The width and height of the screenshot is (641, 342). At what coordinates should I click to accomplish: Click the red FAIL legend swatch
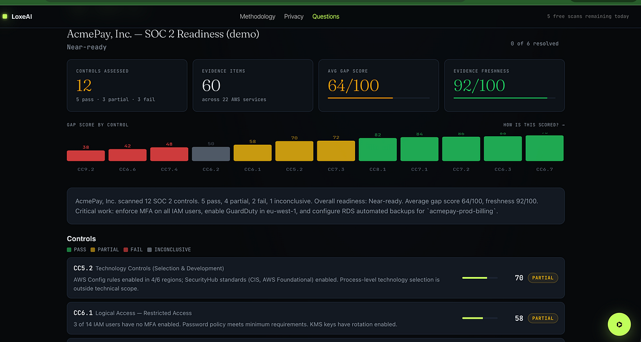[x=126, y=249]
